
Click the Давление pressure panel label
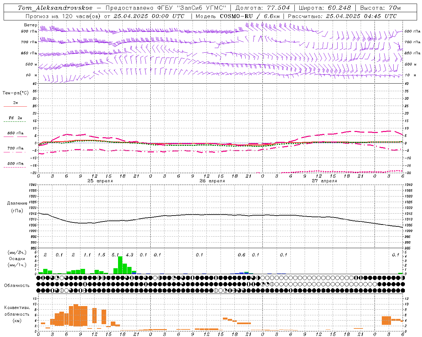click(17, 203)
